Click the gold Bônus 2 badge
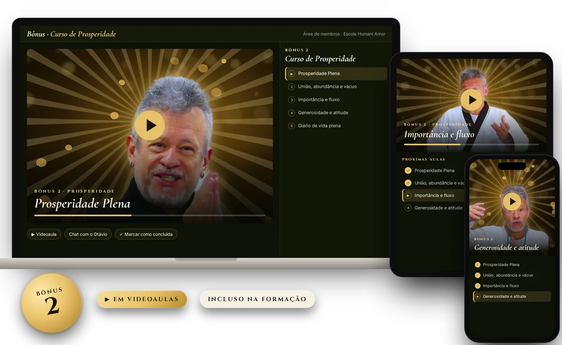The image size is (562, 345). coord(52,303)
